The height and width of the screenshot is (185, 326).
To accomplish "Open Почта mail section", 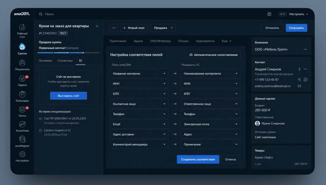I will [22, 112].
